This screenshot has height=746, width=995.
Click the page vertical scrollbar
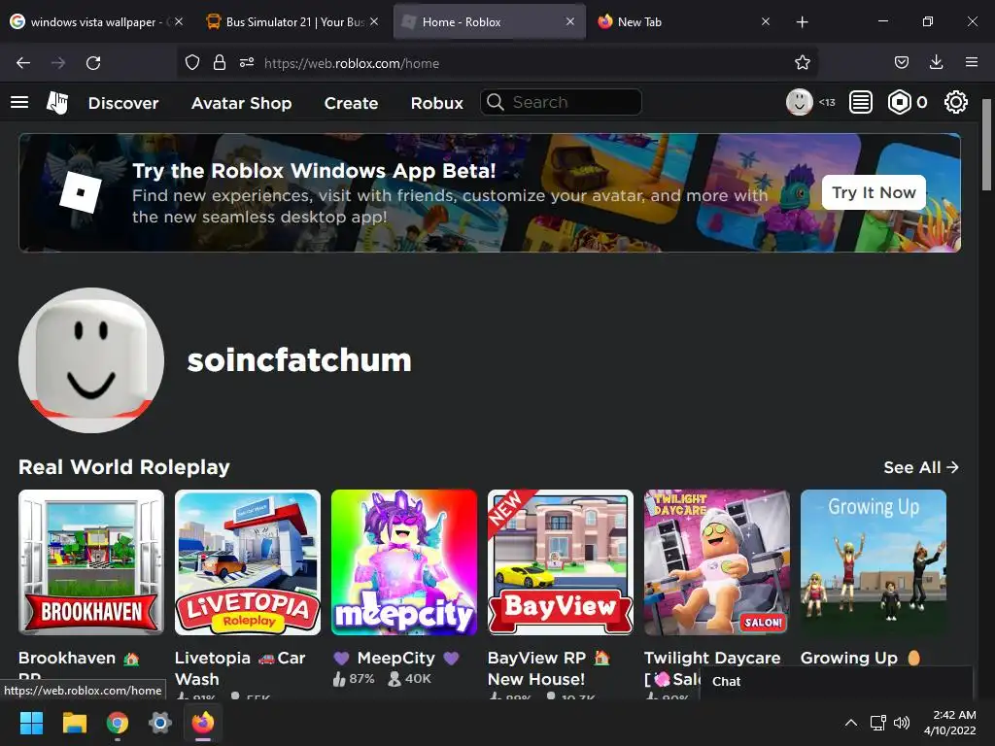[x=987, y=145]
